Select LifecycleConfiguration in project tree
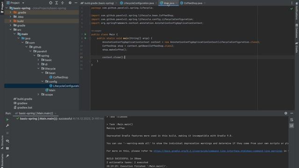Viewport: 299px width, 168px height. (64, 86)
